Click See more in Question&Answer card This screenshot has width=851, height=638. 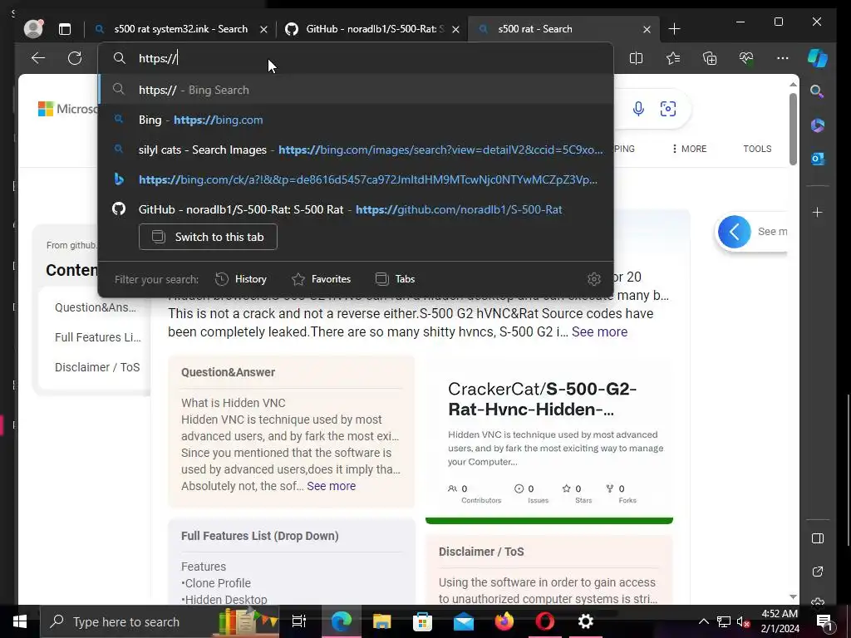pos(331,486)
